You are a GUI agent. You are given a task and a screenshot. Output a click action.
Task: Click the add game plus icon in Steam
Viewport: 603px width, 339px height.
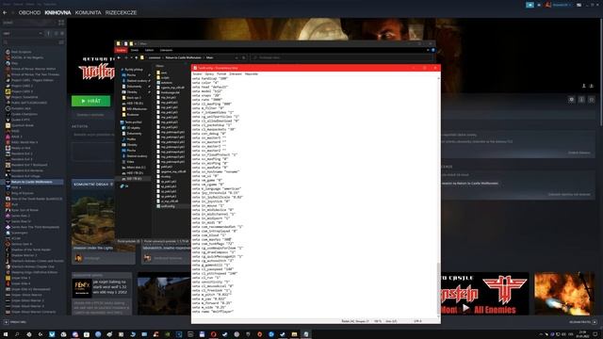click(x=7, y=322)
